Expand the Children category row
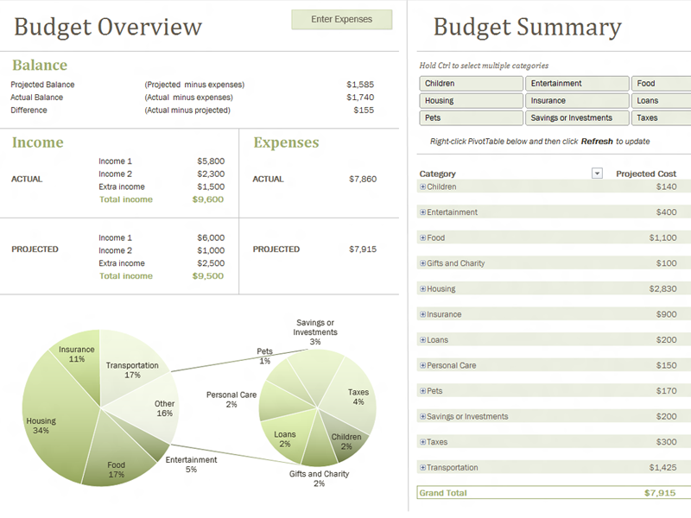The width and height of the screenshot is (691, 518). tap(422, 186)
